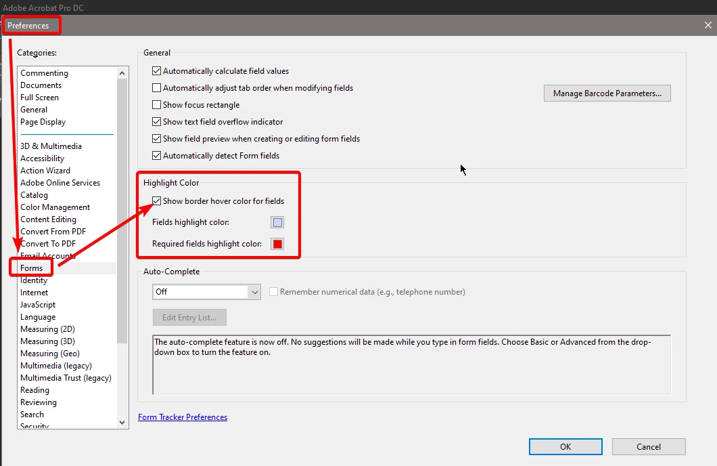The height and width of the screenshot is (466, 717).
Task: Select Multimedia (legacy) category
Action: (x=55, y=366)
